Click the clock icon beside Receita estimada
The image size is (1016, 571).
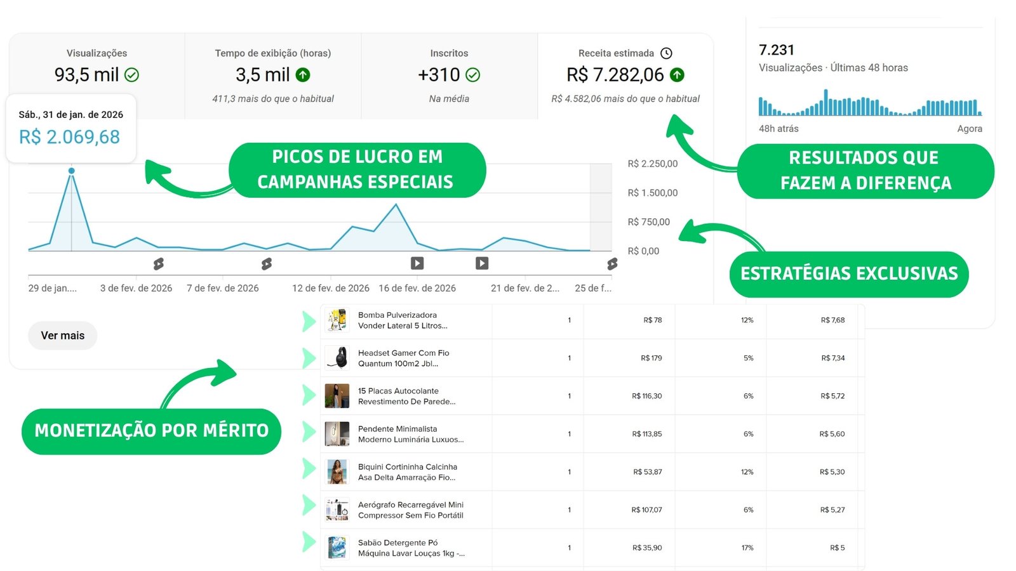coord(666,53)
